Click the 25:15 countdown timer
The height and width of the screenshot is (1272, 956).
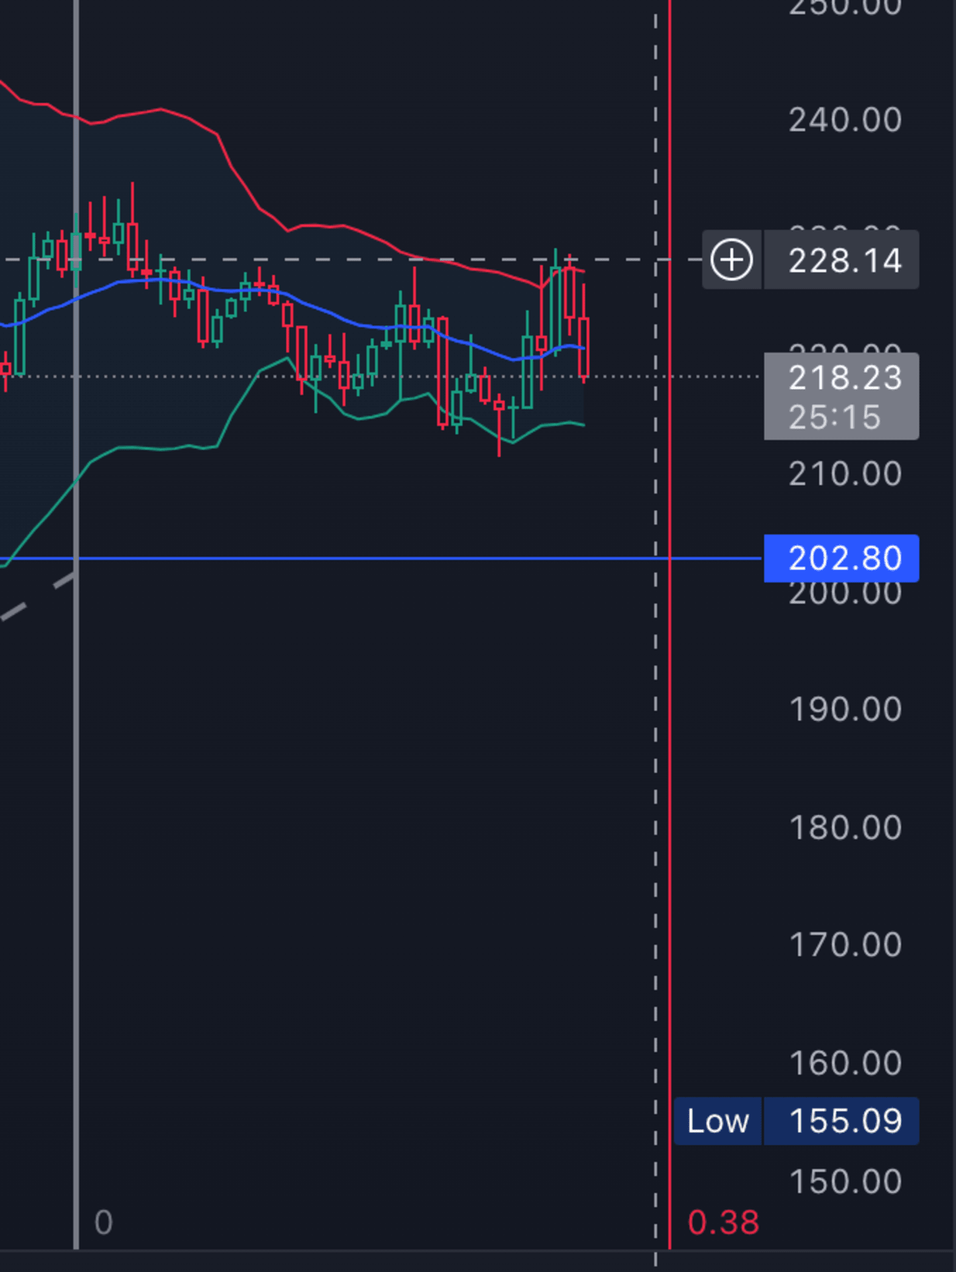pyautogui.click(x=834, y=417)
